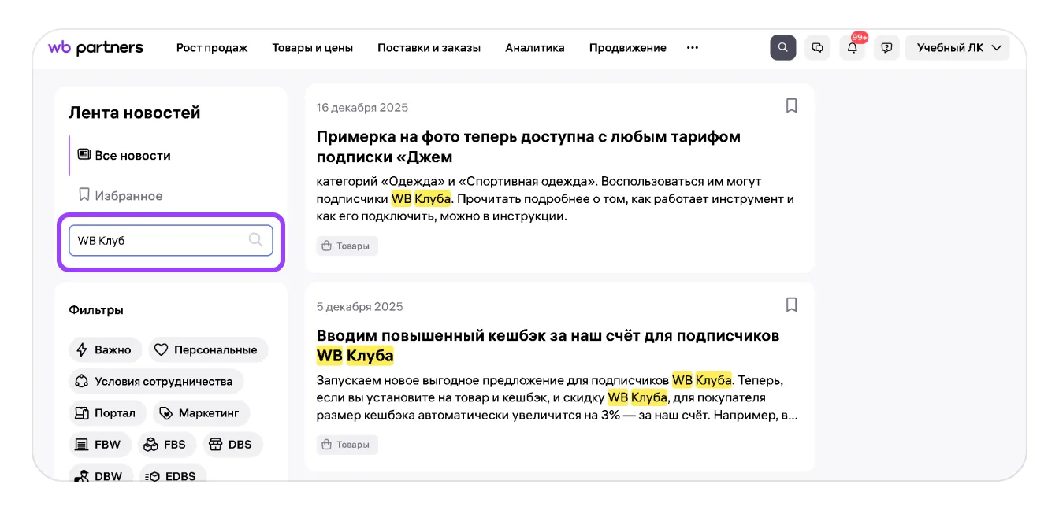This screenshot has height=510, width=1059.
Task: Click the WB Клуб search input field
Action: [158, 240]
